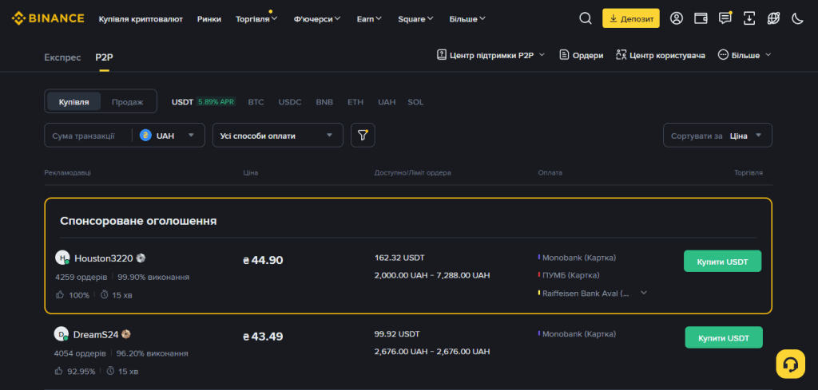The image size is (818, 390).
Task: Click clock icon in Houston3220 row
Action: [104, 295]
